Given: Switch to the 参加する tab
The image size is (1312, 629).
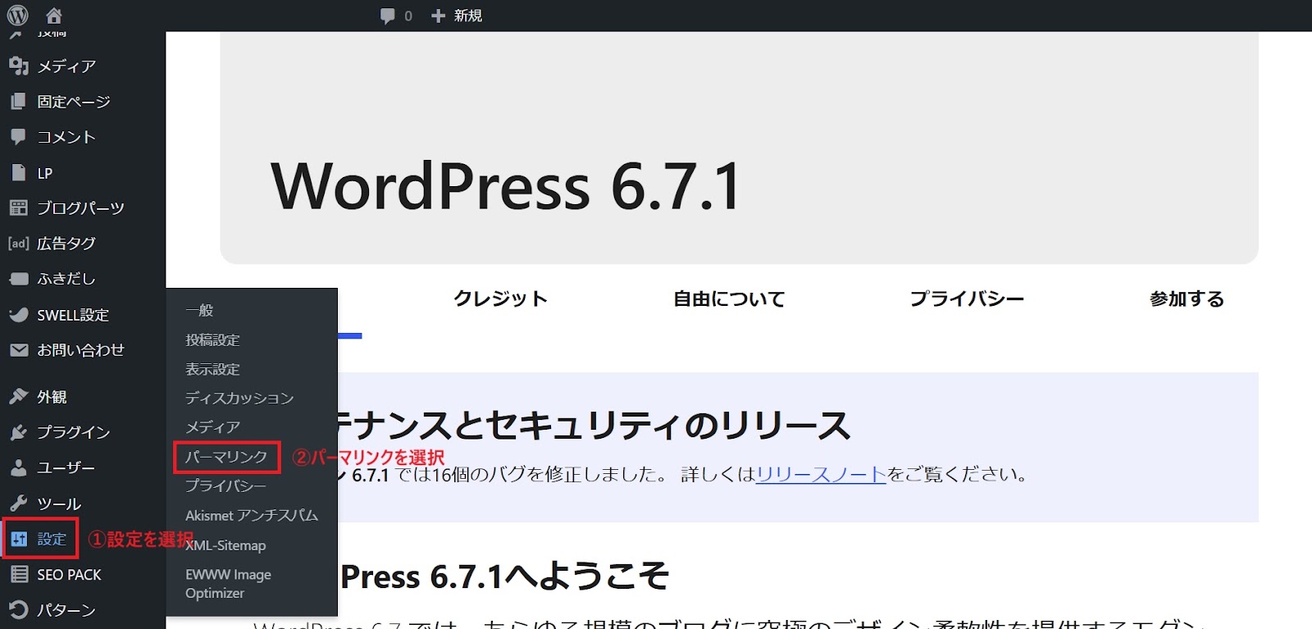Looking at the screenshot, I should point(1187,299).
